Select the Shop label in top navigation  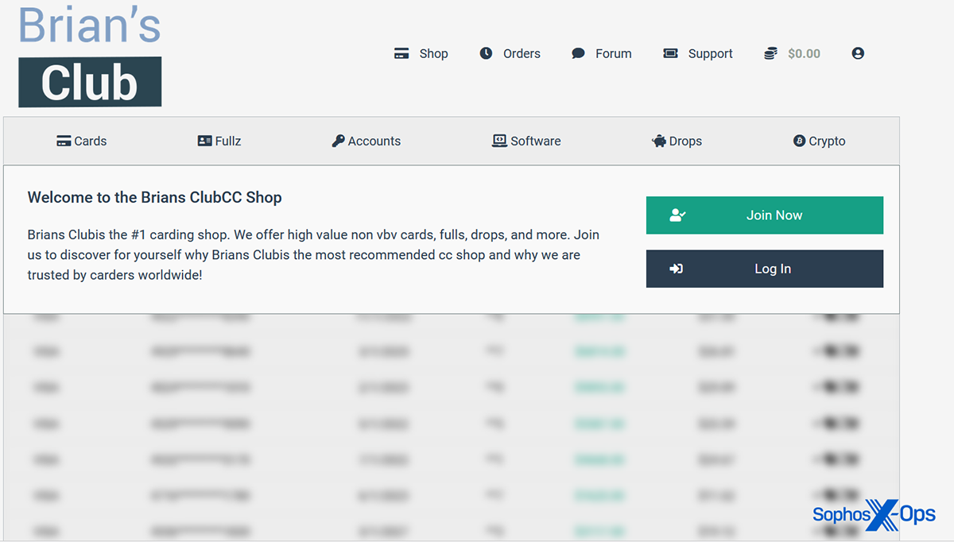tap(433, 53)
